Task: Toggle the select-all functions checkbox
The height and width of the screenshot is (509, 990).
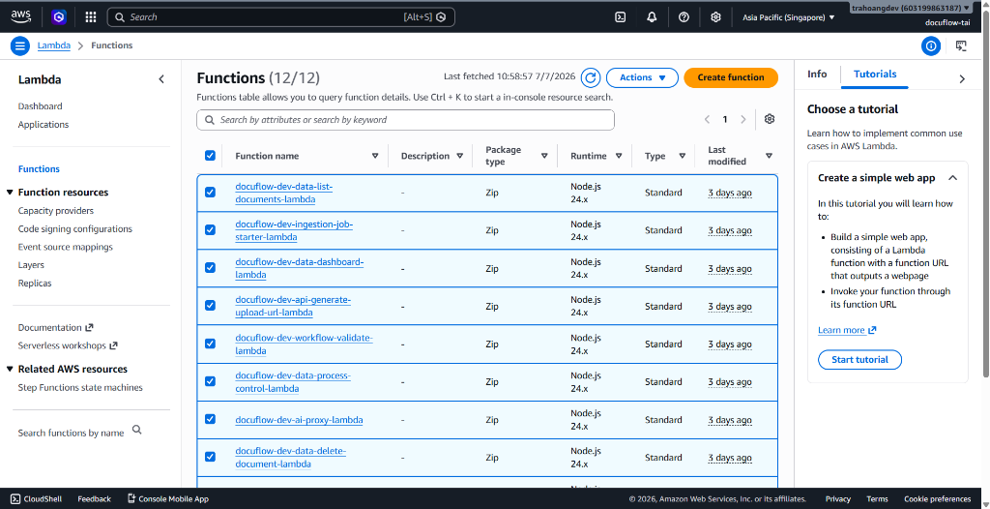Action: point(210,156)
